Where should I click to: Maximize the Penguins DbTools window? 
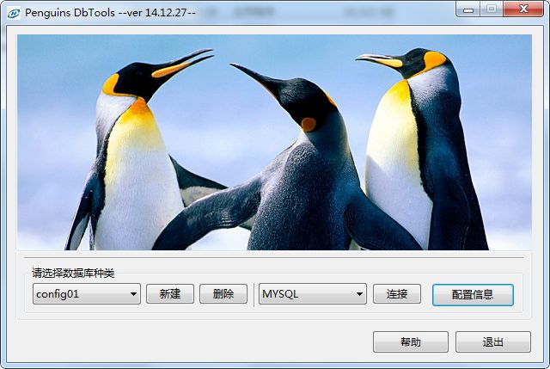click(492, 9)
